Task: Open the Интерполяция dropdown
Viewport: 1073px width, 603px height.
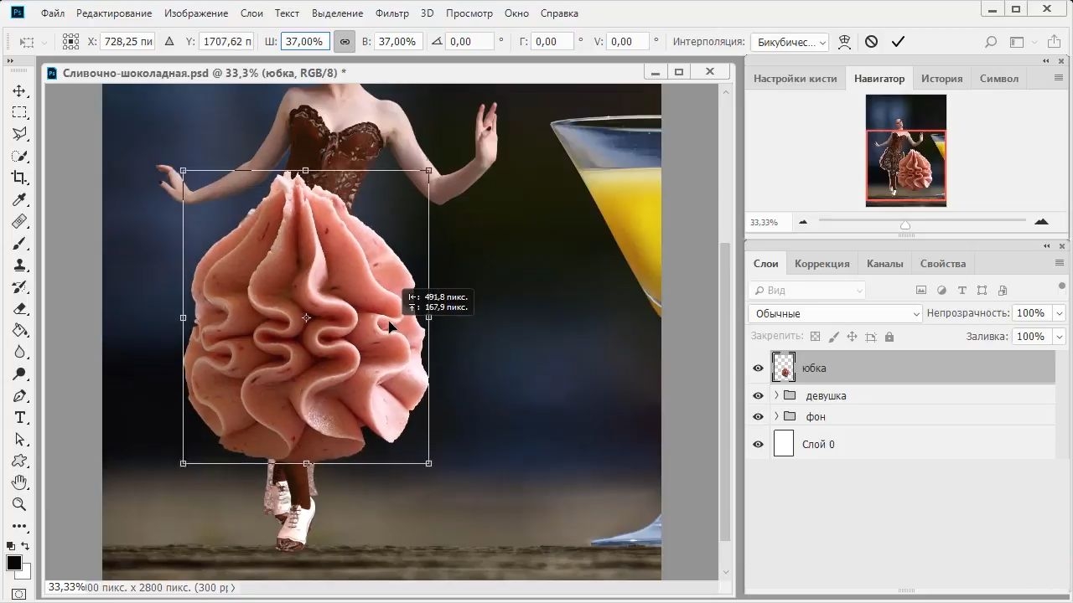Action: pyautogui.click(x=789, y=42)
